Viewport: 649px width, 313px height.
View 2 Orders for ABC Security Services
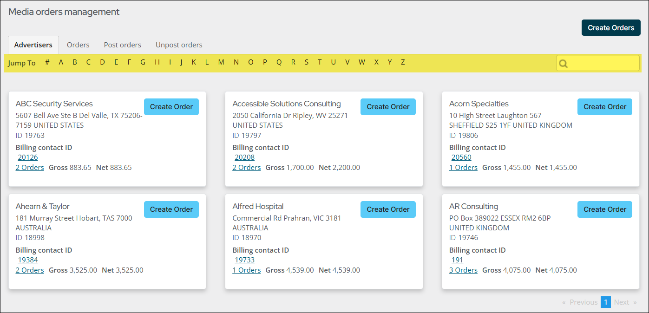tap(30, 168)
